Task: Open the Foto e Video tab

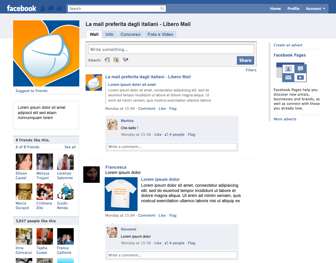Action: tap(160, 35)
